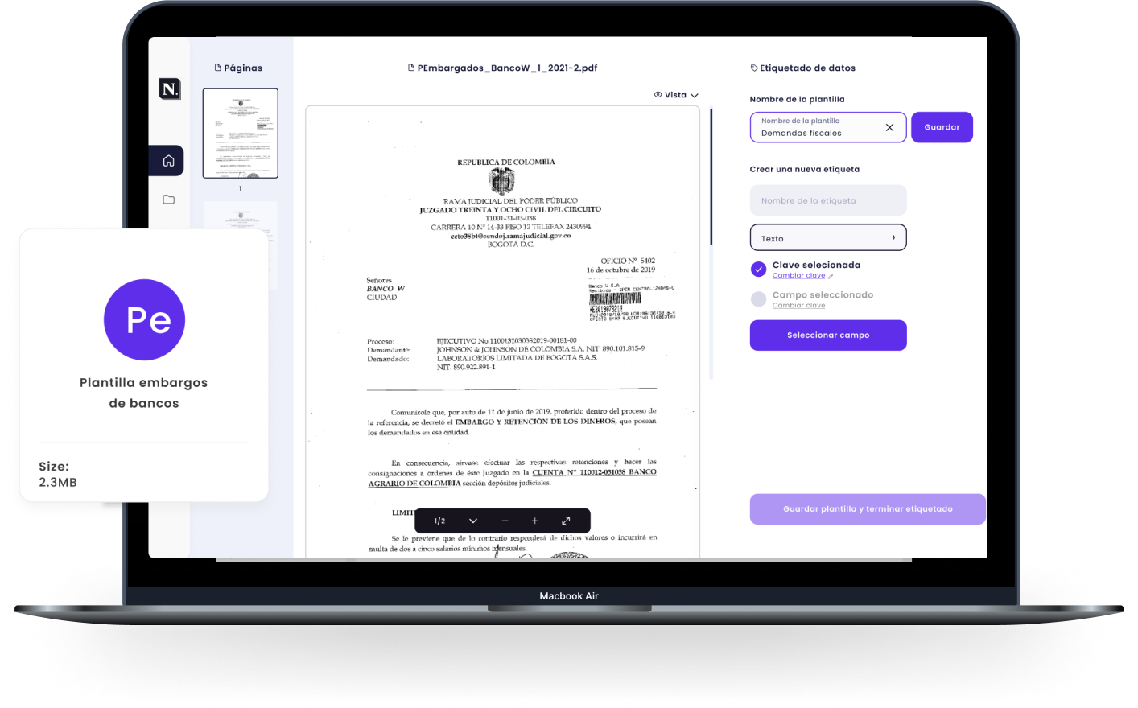This screenshot has width=1138, height=708.
Task: Select the Campo seleccionado radio button
Action: coord(758,298)
